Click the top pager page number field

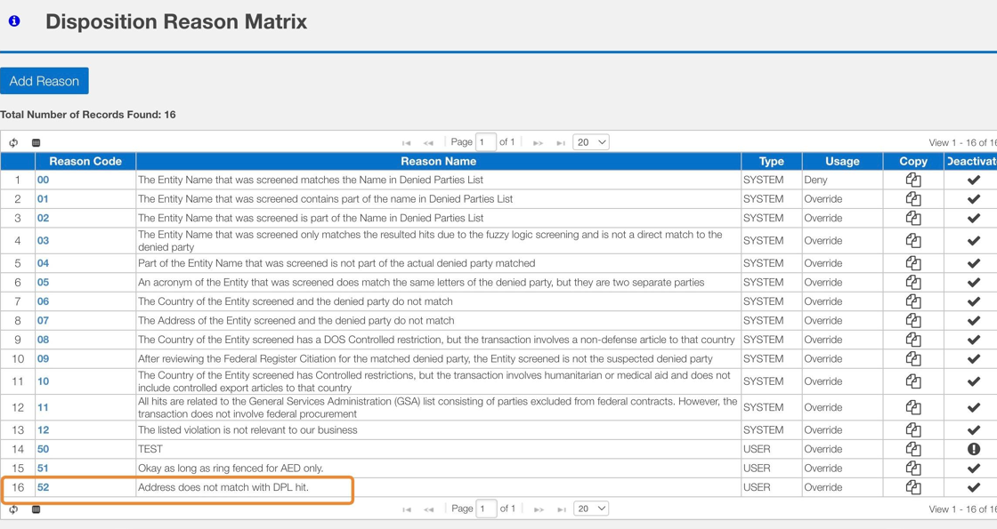click(486, 142)
